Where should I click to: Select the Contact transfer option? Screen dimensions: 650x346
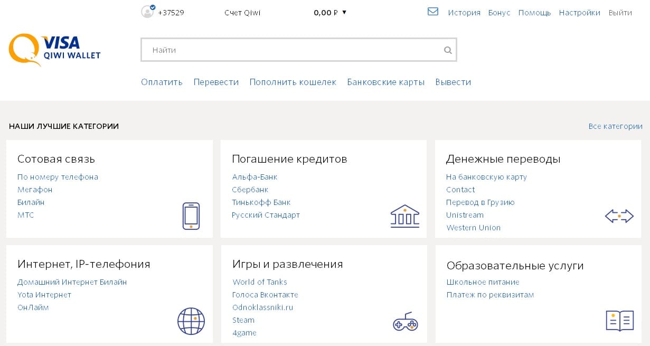click(x=460, y=190)
